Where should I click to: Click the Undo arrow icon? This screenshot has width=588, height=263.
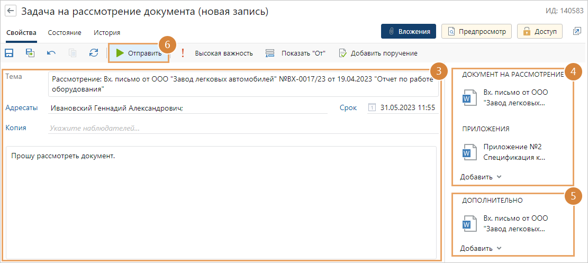[x=51, y=53]
